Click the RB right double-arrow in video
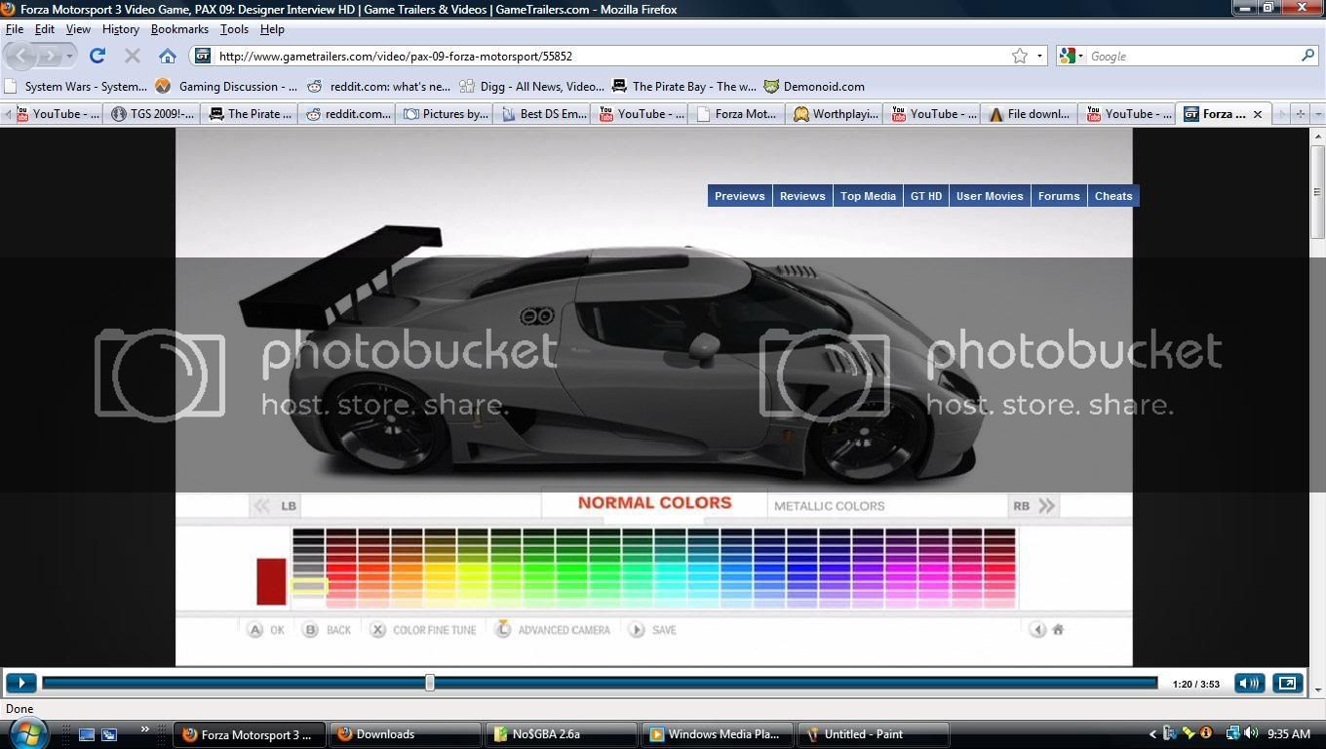This screenshot has width=1326, height=749. (x=1046, y=505)
